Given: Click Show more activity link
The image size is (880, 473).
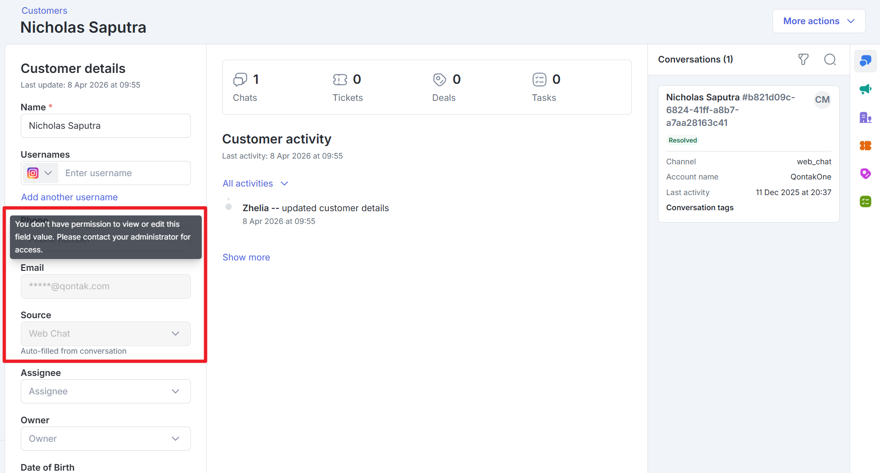Looking at the screenshot, I should 246,258.
